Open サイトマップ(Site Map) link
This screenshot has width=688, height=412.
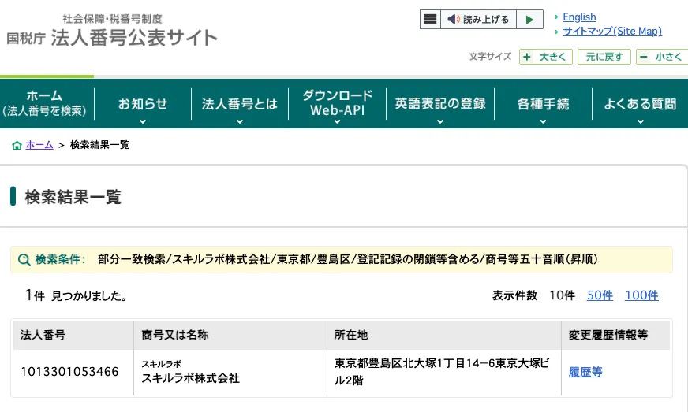[x=612, y=32]
